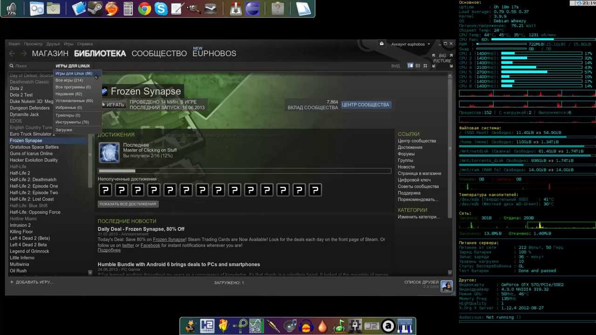The image size is (596, 335).
Task: Open the water drop icon in bottom dock
Action: click(322, 326)
